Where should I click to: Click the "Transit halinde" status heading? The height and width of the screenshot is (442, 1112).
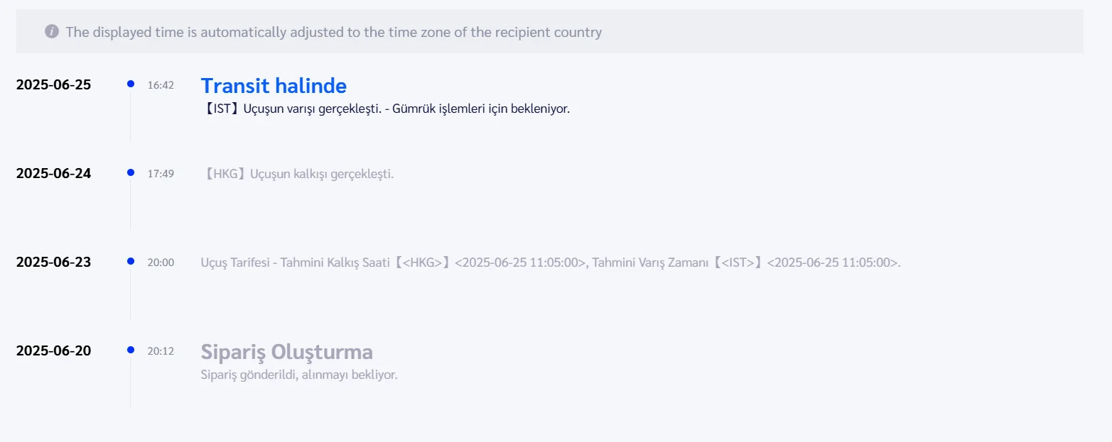coord(274,86)
